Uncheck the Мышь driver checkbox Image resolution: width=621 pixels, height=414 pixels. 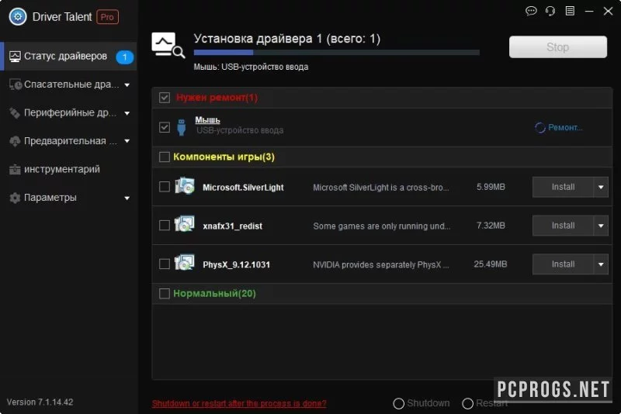pyautogui.click(x=165, y=127)
